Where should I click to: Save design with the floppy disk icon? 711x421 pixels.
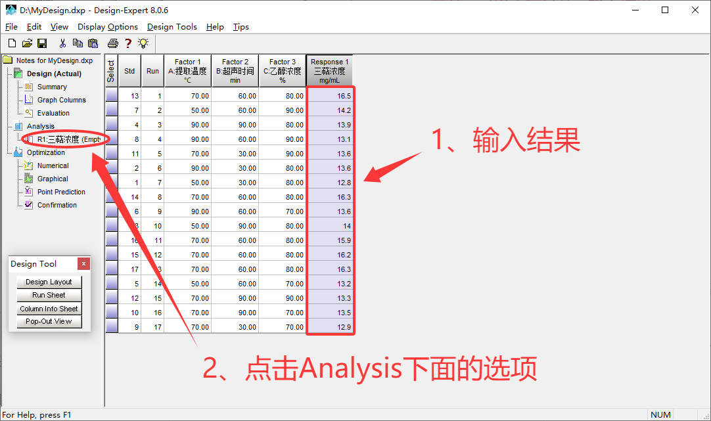(x=42, y=43)
